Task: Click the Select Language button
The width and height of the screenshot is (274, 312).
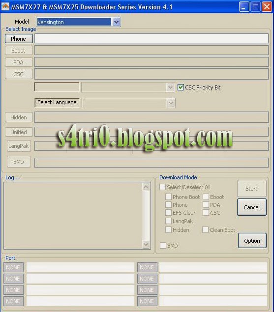Action: click(x=57, y=102)
